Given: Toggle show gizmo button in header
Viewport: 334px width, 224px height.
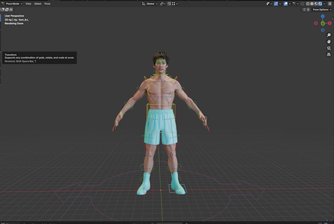Looking at the screenshot, I should click(276, 3).
